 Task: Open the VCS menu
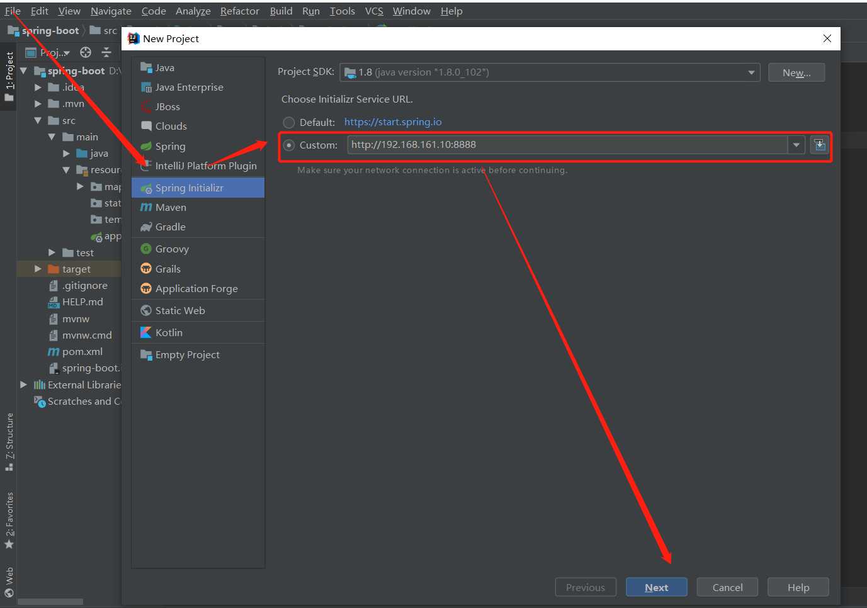tap(374, 11)
